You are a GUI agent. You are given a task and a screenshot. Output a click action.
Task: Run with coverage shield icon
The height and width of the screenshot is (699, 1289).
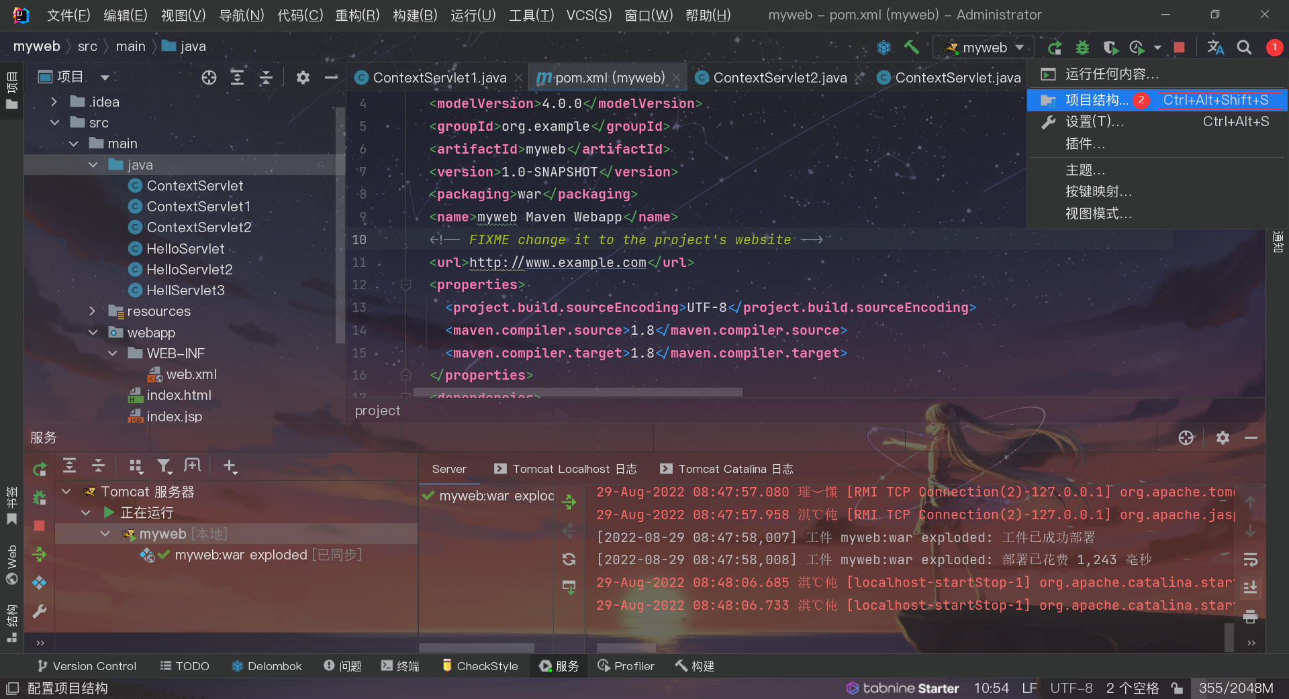pyautogui.click(x=1110, y=48)
